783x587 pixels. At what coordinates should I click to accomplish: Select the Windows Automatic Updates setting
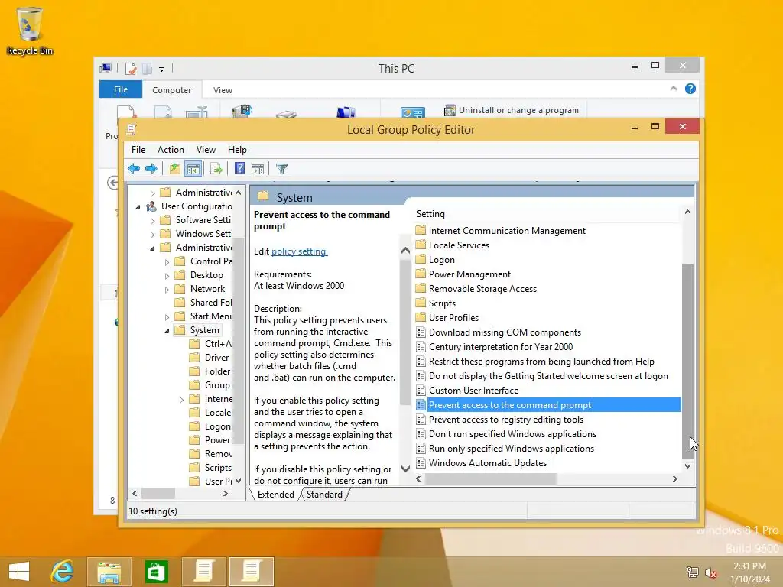pyautogui.click(x=487, y=462)
